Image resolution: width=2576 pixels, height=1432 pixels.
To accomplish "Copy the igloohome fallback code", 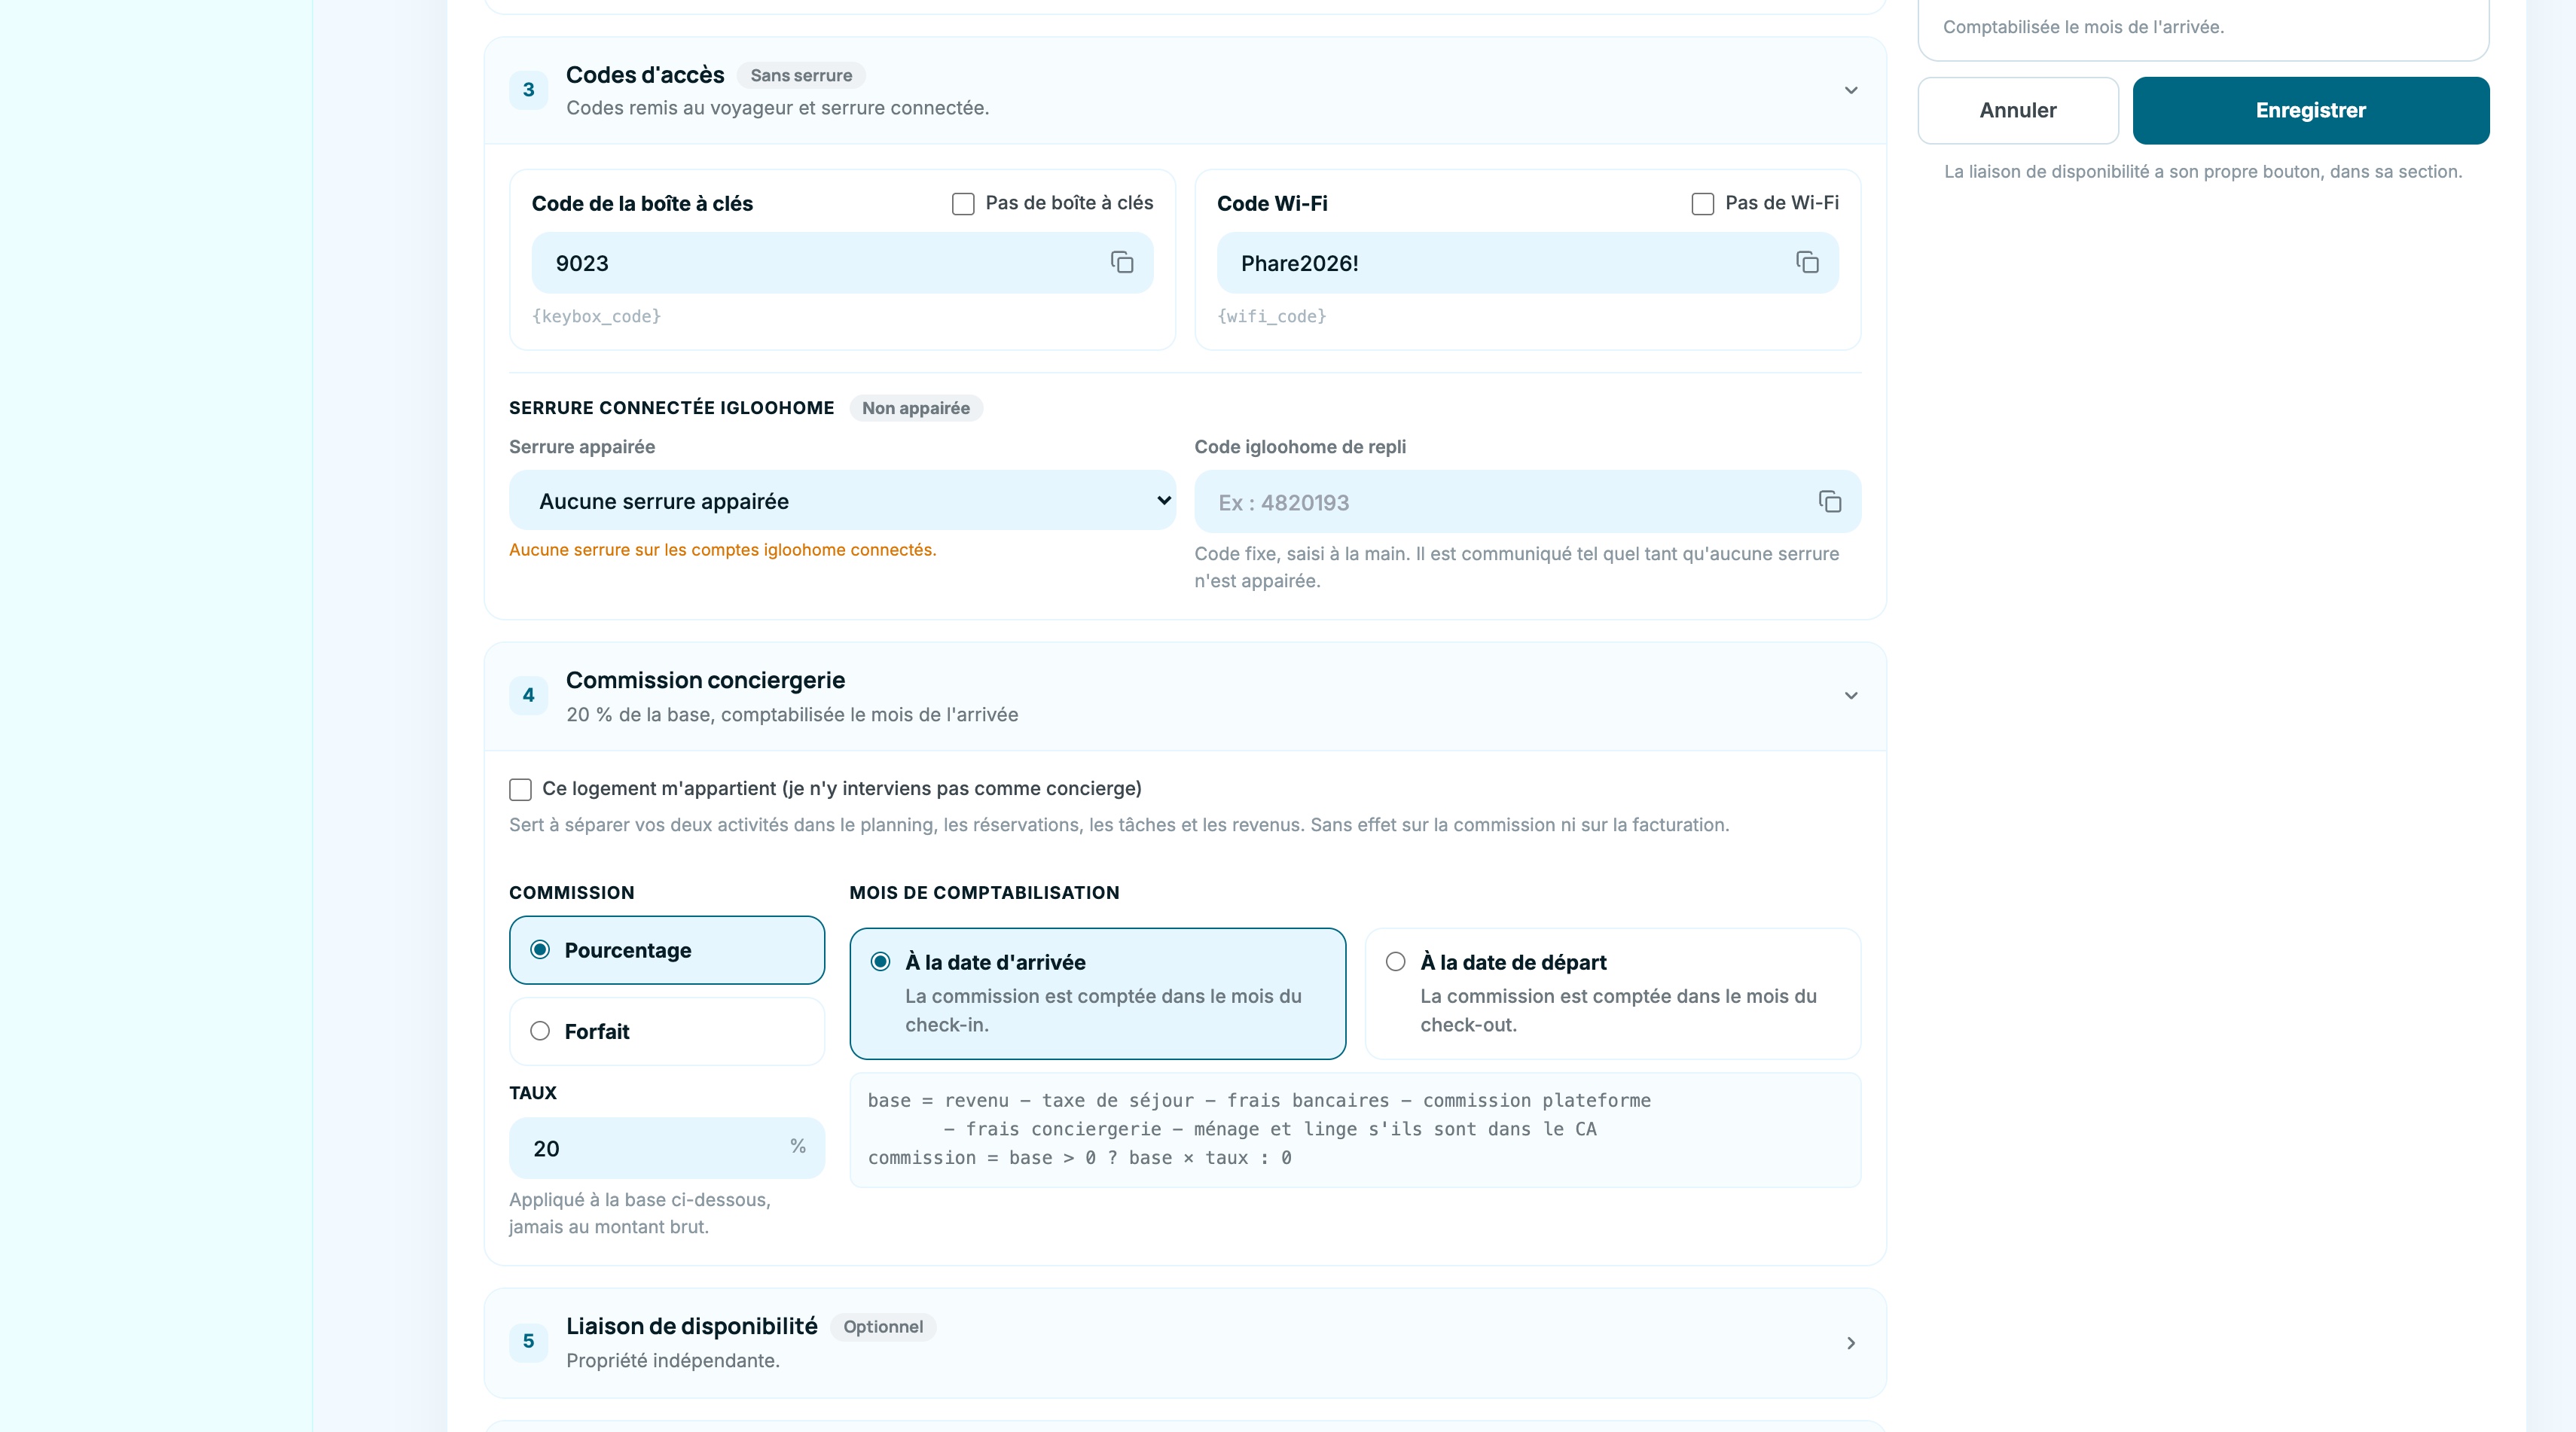I will [1830, 501].
